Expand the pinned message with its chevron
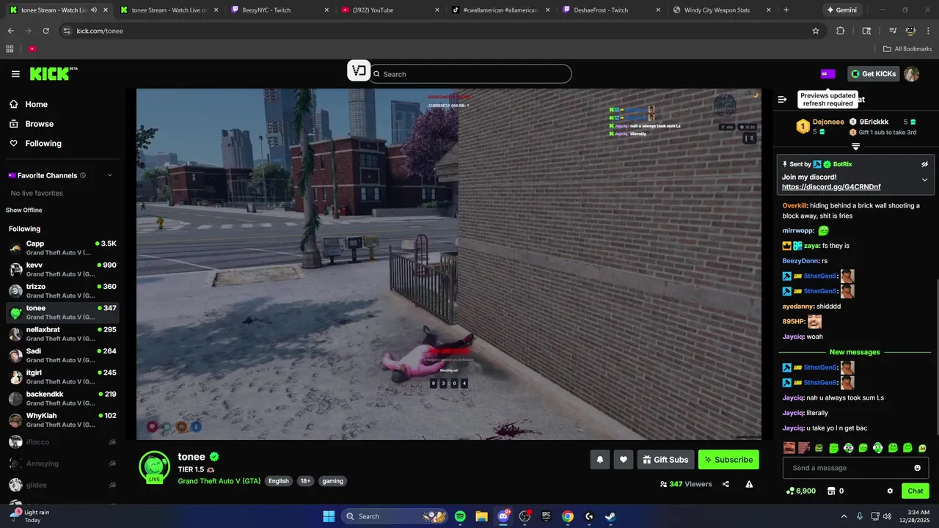Viewport: 939px width, 528px height. click(924, 180)
